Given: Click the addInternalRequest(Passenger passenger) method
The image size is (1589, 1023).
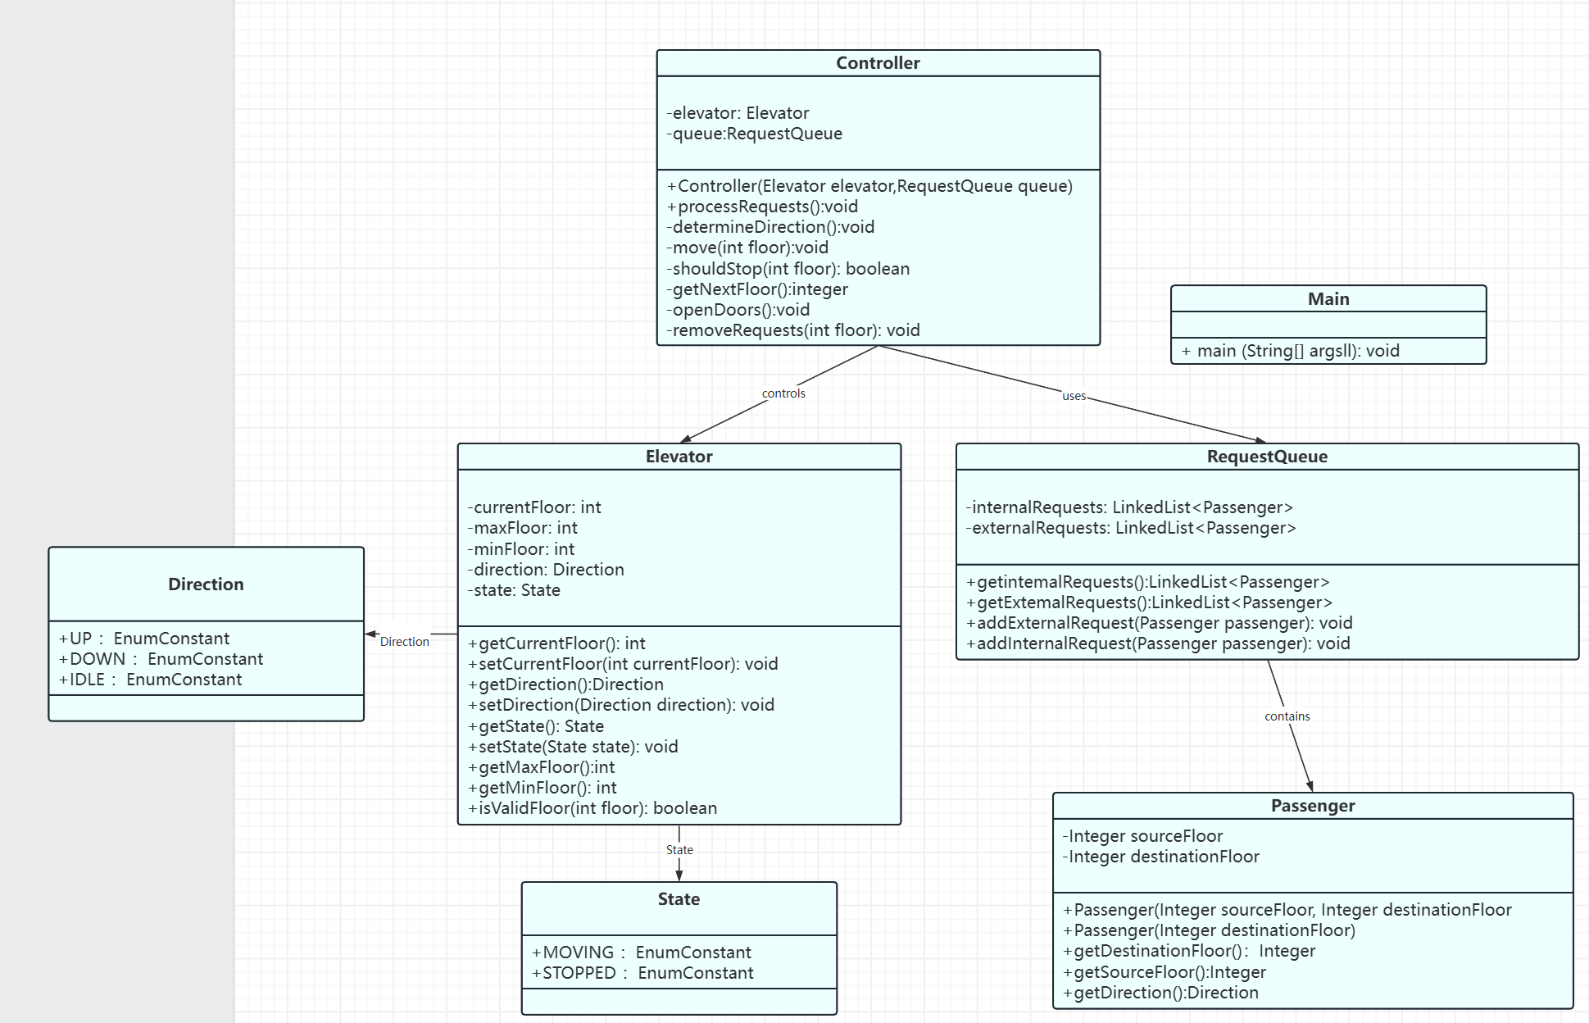Looking at the screenshot, I should (x=1158, y=643).
